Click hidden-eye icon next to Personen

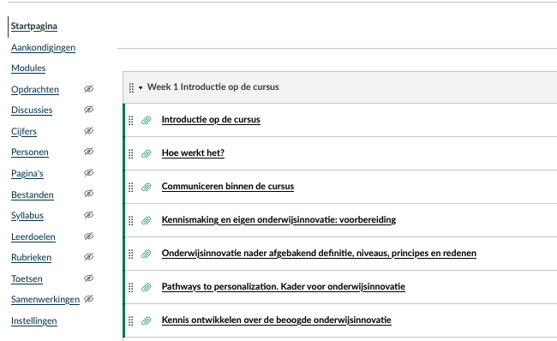point(88,152)
